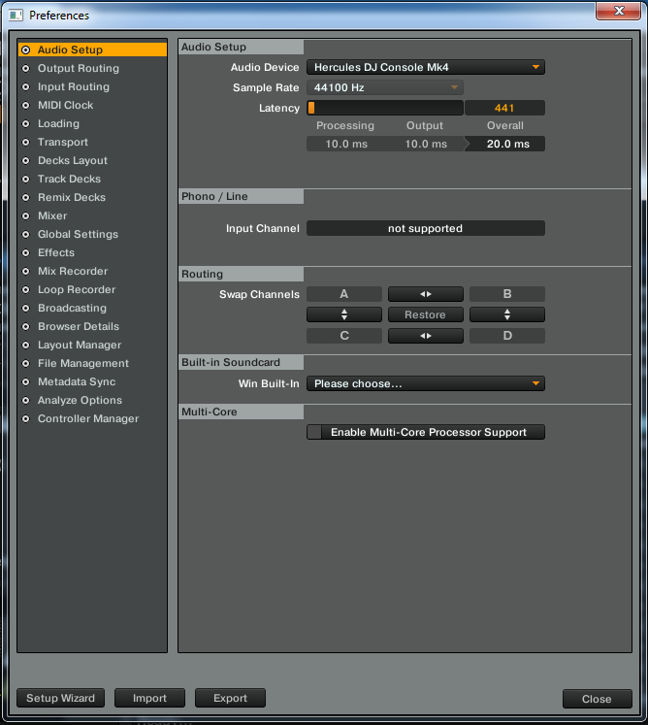Restore default channel routing
The image size is (648, 725).
coord(425,315)
